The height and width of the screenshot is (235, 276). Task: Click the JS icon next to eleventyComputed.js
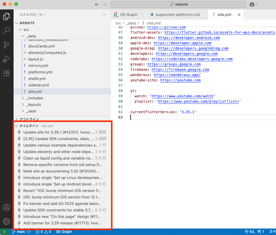pos(25,53)
